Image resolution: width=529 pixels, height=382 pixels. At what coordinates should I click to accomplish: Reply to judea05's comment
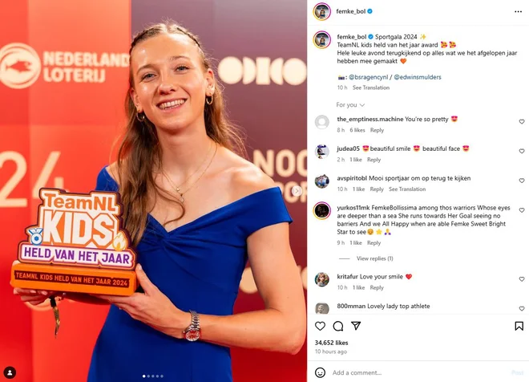click(374, 160)
